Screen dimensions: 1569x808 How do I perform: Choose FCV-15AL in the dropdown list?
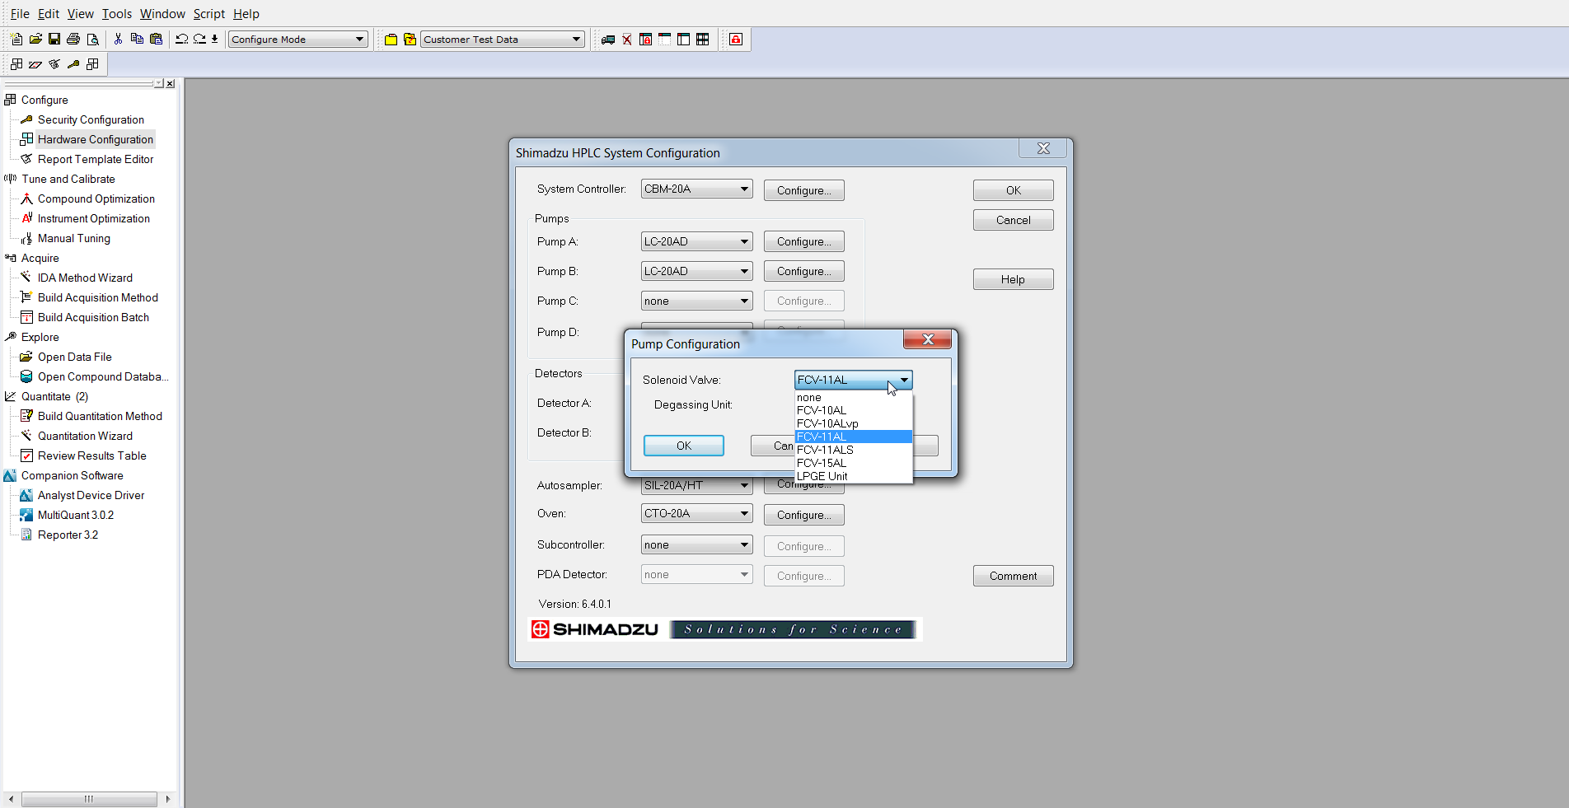coord(854,463)
